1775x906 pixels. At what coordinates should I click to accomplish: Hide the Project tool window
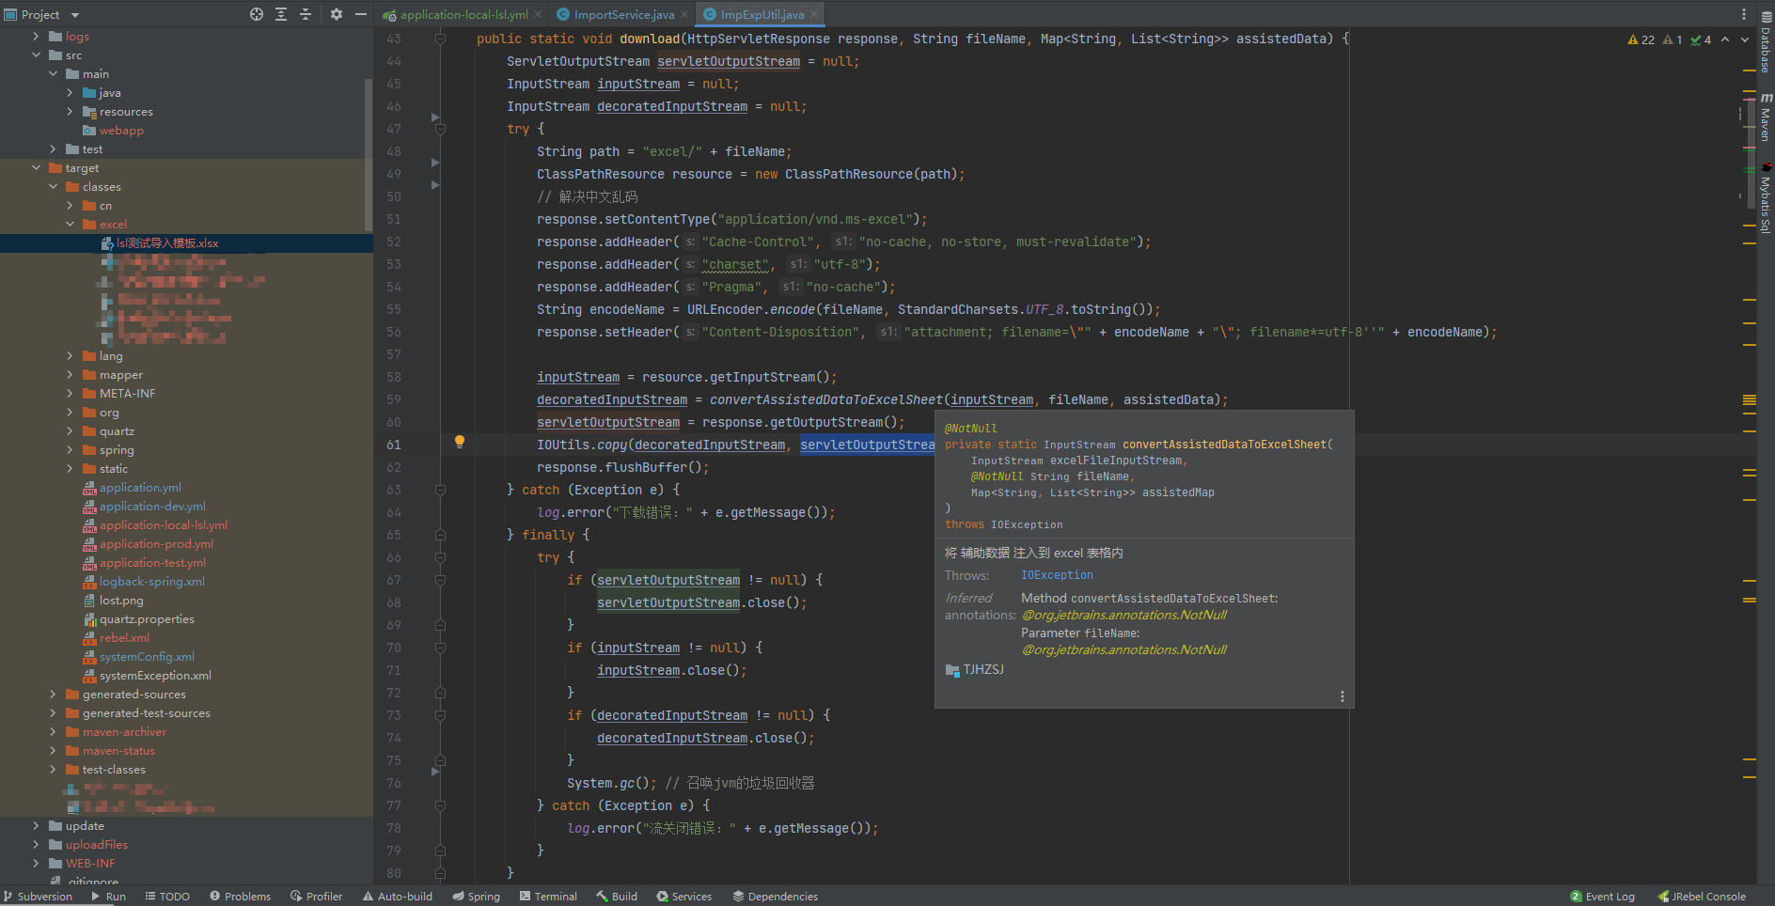coord(361,14)
